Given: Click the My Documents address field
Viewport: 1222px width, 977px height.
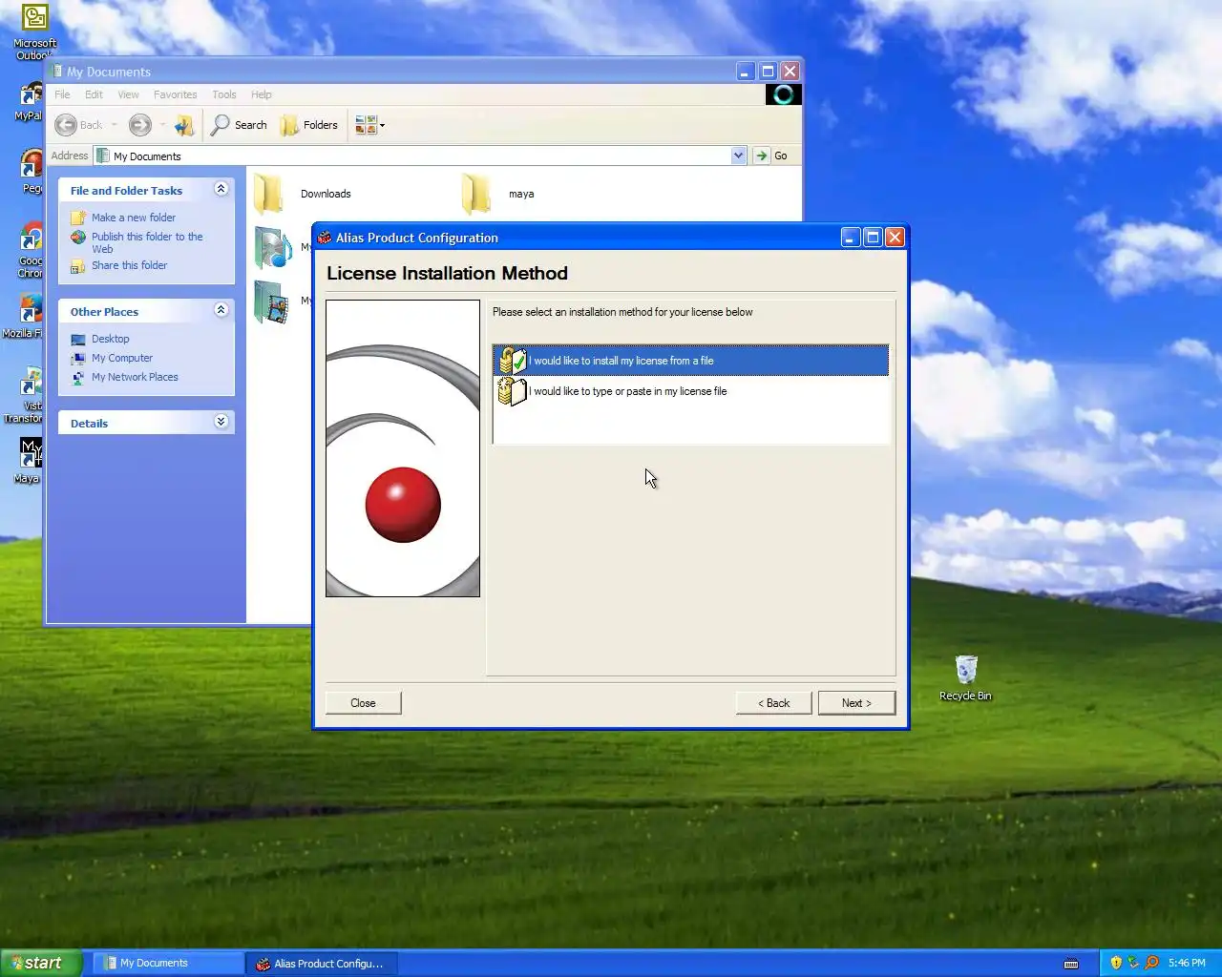Looking at the screenshot, I should point(412,156).
